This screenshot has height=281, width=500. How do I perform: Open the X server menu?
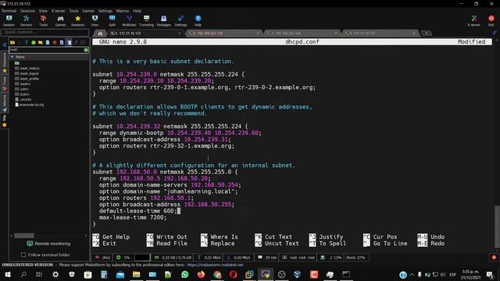coord(58,11)
